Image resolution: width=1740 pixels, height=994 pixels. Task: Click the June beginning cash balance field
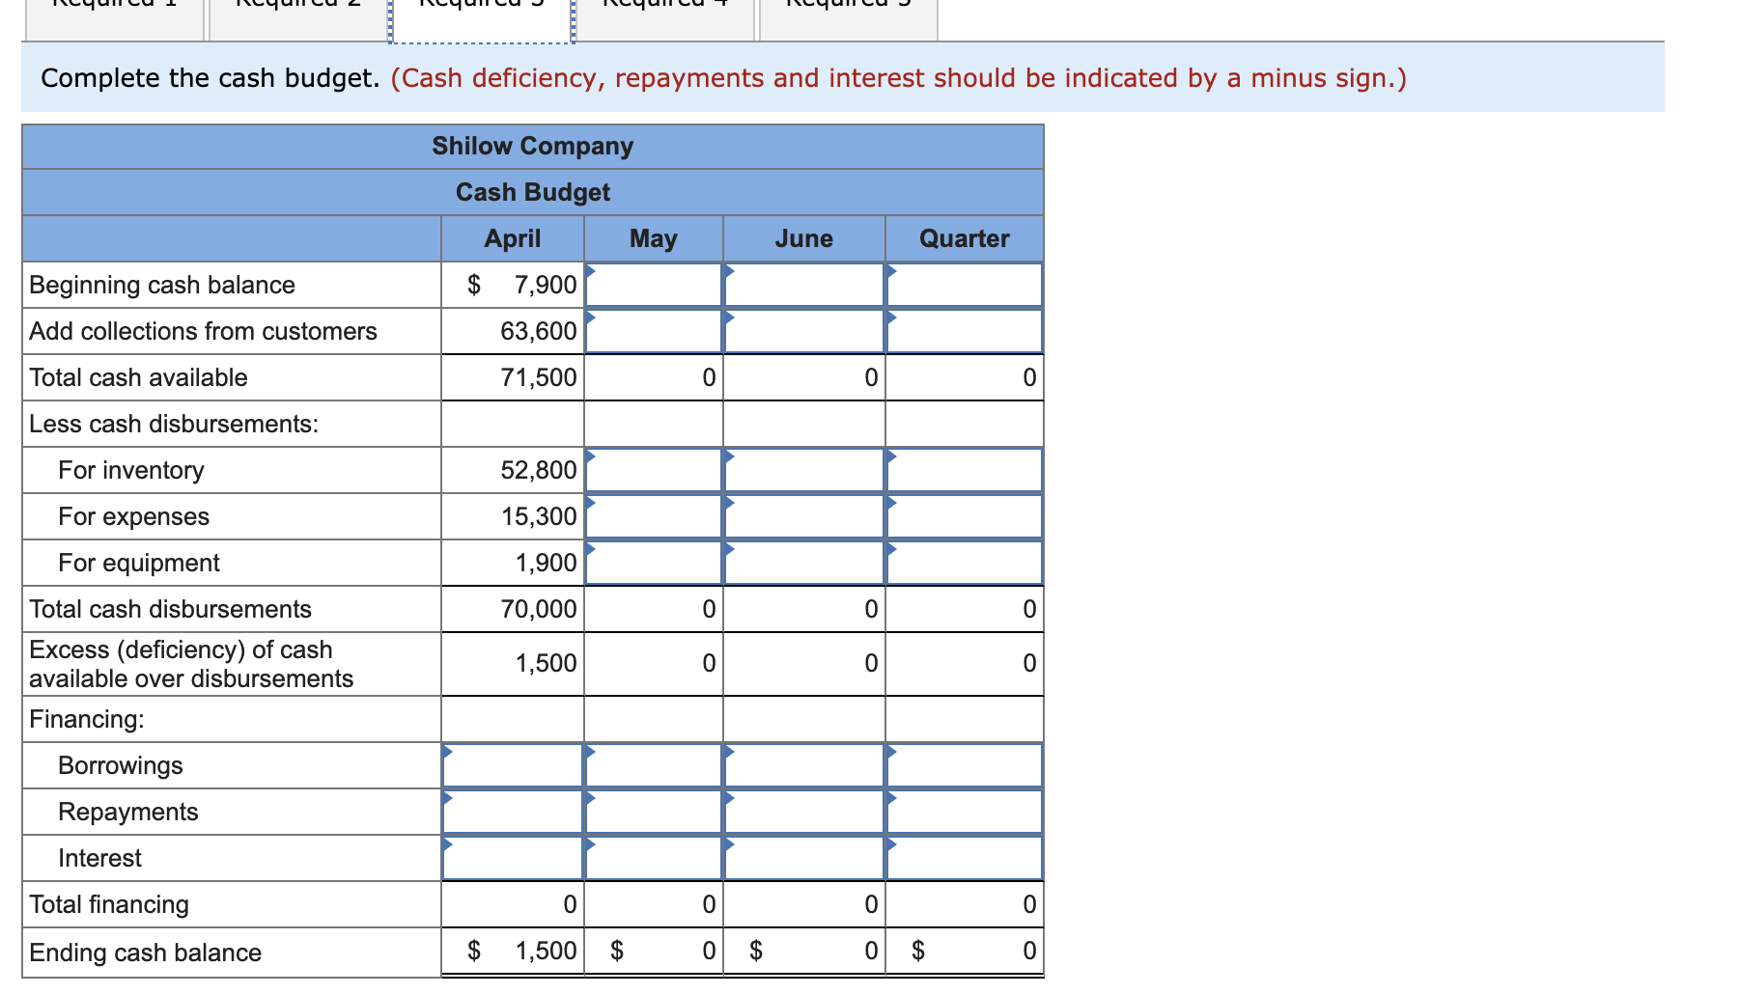(x=804, y=285)
